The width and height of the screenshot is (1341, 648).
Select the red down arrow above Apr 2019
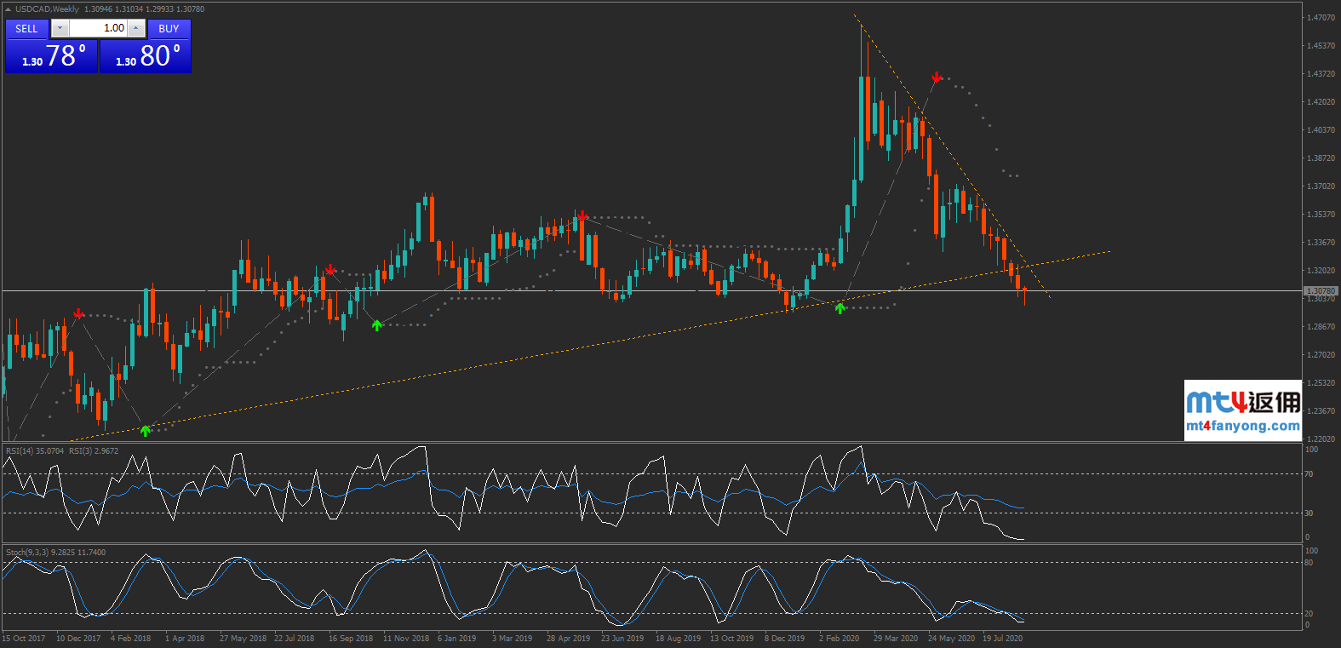click(582, 216)
